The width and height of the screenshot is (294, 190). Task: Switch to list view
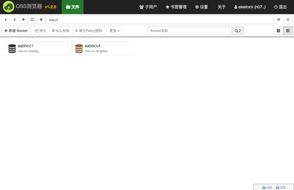(x=278, y=31)
